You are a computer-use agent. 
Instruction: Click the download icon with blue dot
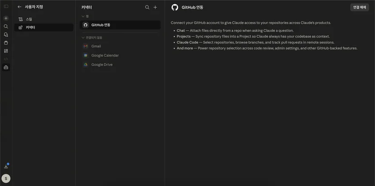pyautogui.click(x=6, y=166)
